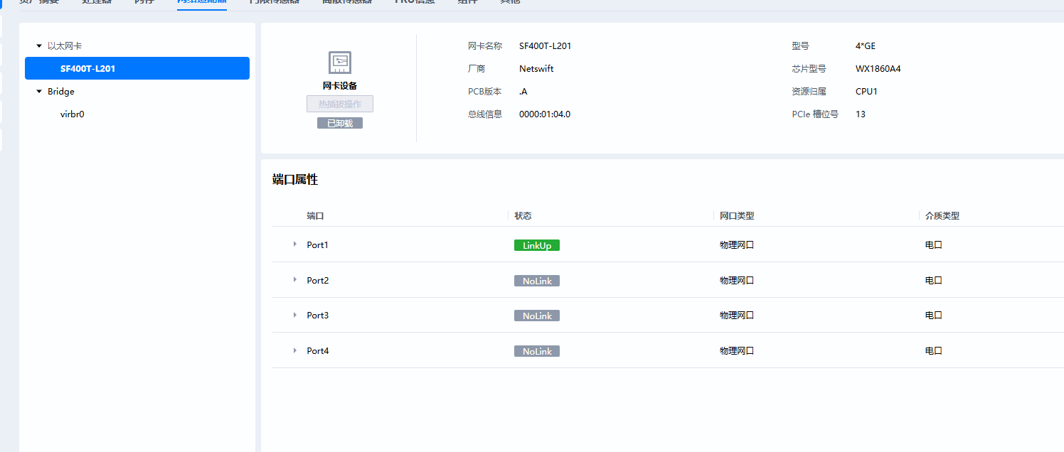Expand the Port3 row details
This screenshot has height=452, width=1064.
tap(295, 315)
